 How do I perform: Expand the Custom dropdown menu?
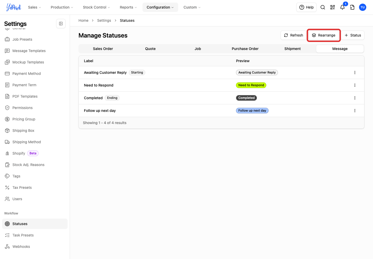click(x=192, y=7)
